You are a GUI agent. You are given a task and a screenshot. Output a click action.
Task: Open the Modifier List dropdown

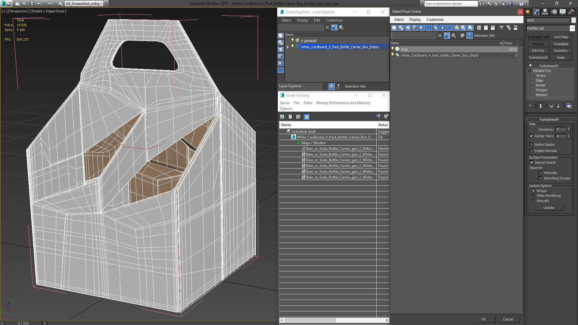[x=551, y=28]
